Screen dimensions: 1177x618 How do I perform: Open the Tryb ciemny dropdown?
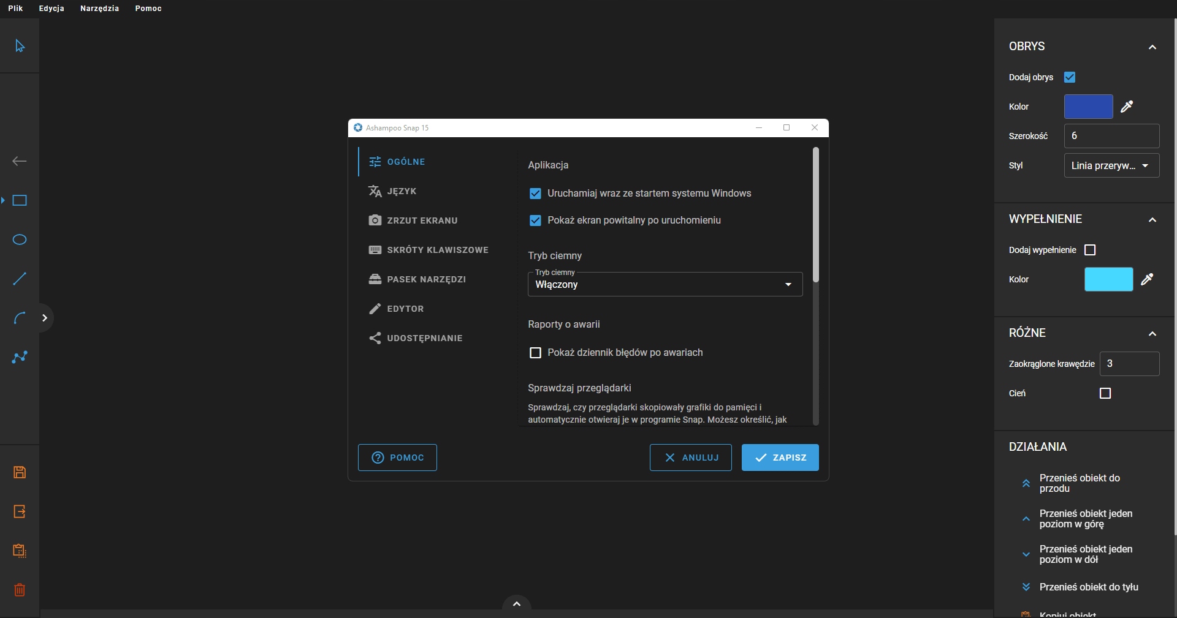(x=665, y=284)
